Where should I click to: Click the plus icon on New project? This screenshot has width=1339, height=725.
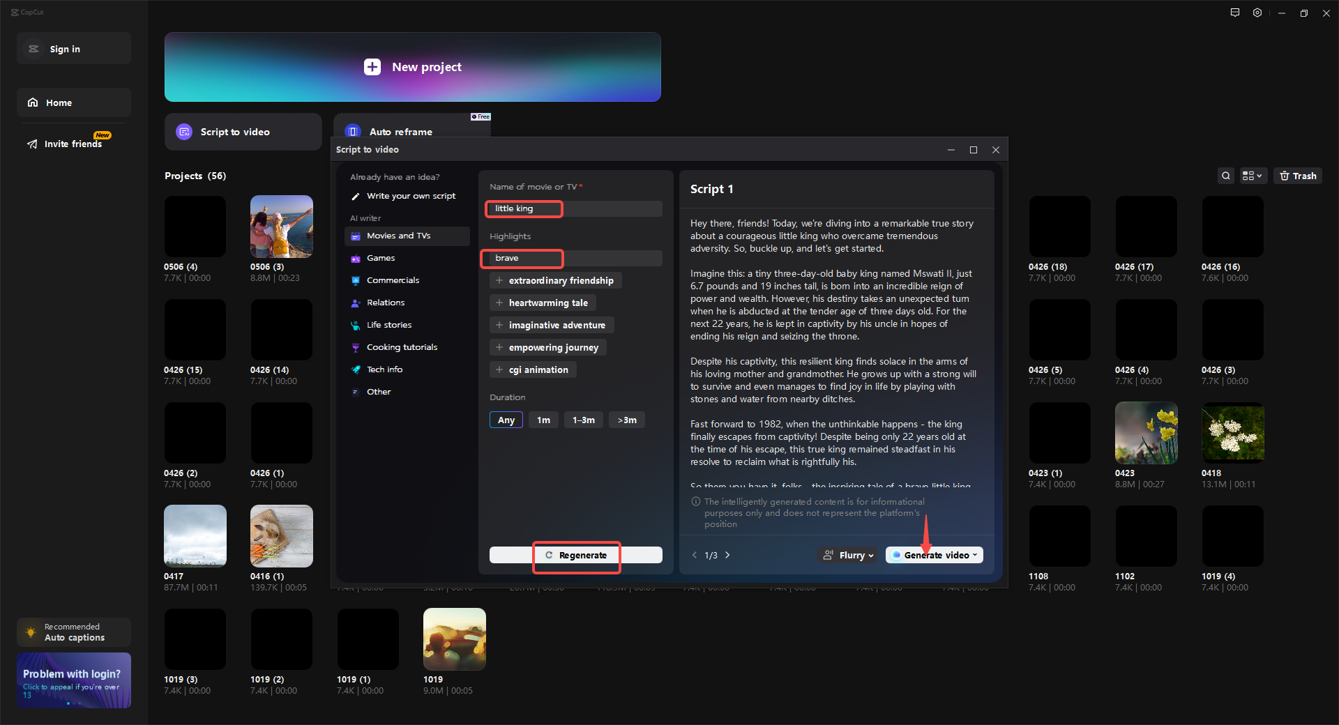[372, 67]
